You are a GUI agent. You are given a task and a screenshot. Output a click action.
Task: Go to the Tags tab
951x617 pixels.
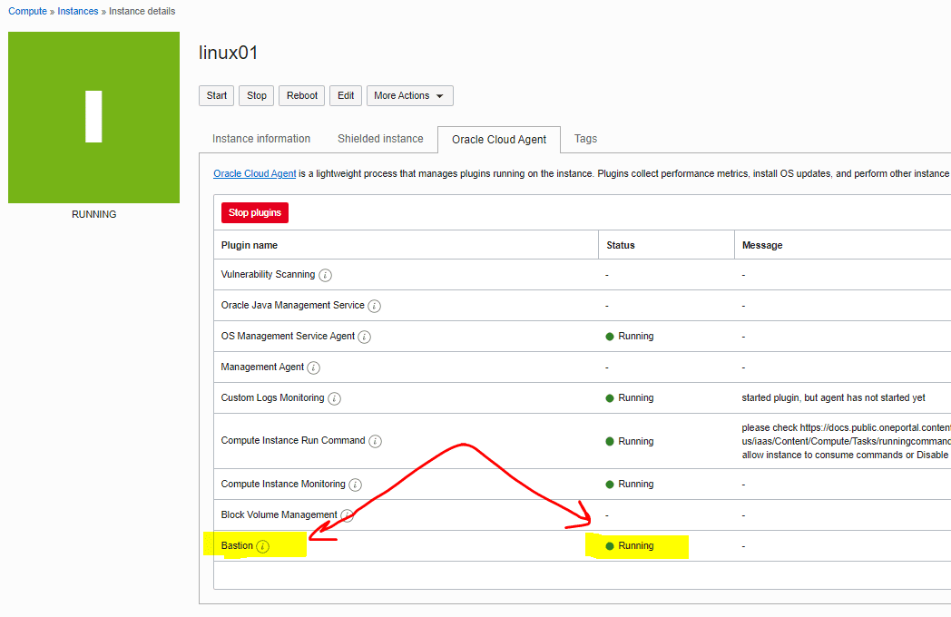click(586, 139)
